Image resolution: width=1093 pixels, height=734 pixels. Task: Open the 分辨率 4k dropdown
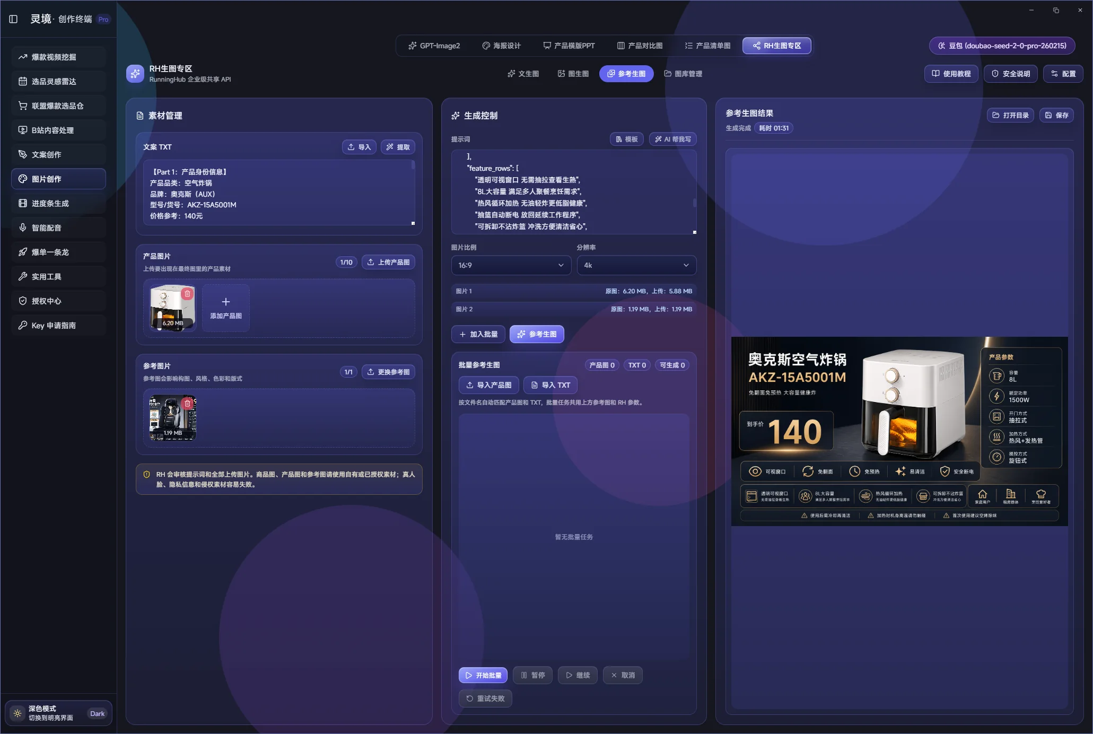pos(636,265)
